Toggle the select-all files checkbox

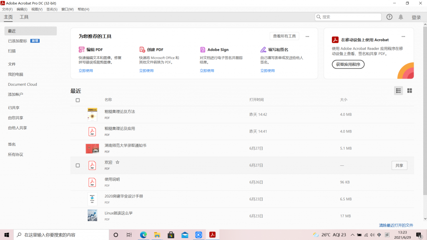click(78, 100)
